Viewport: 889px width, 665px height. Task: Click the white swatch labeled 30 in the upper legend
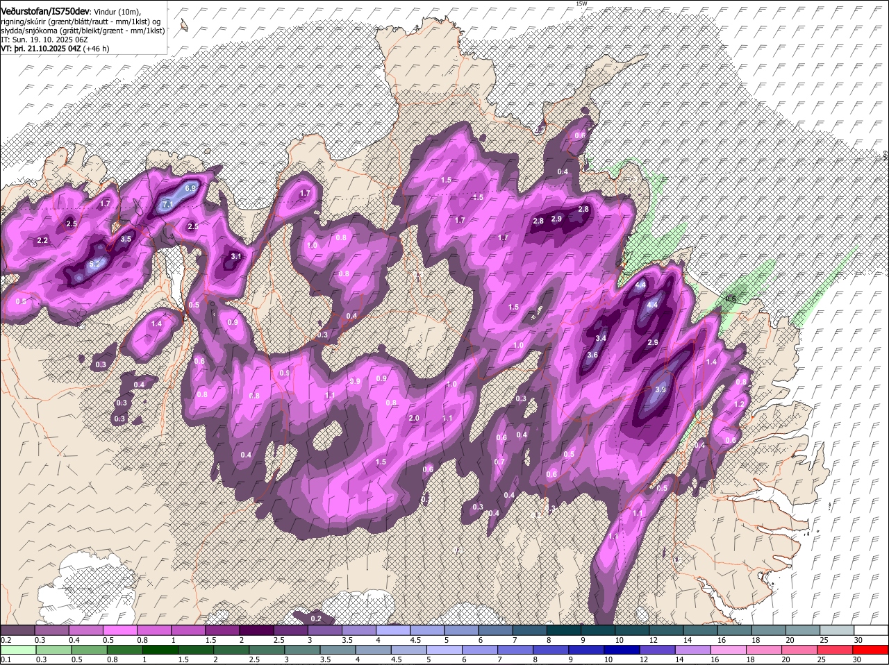point(871,630)
